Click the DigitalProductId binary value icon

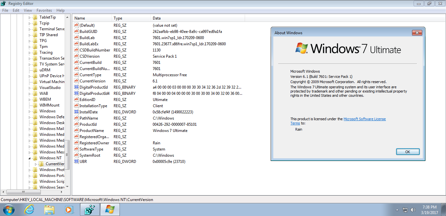77,87
